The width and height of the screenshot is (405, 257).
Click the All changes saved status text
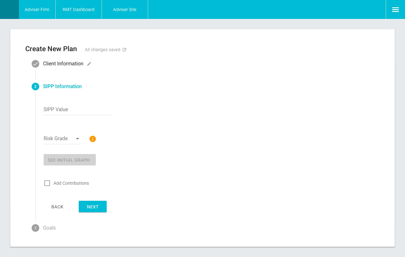pyautogui.click(x=103, y=50)
